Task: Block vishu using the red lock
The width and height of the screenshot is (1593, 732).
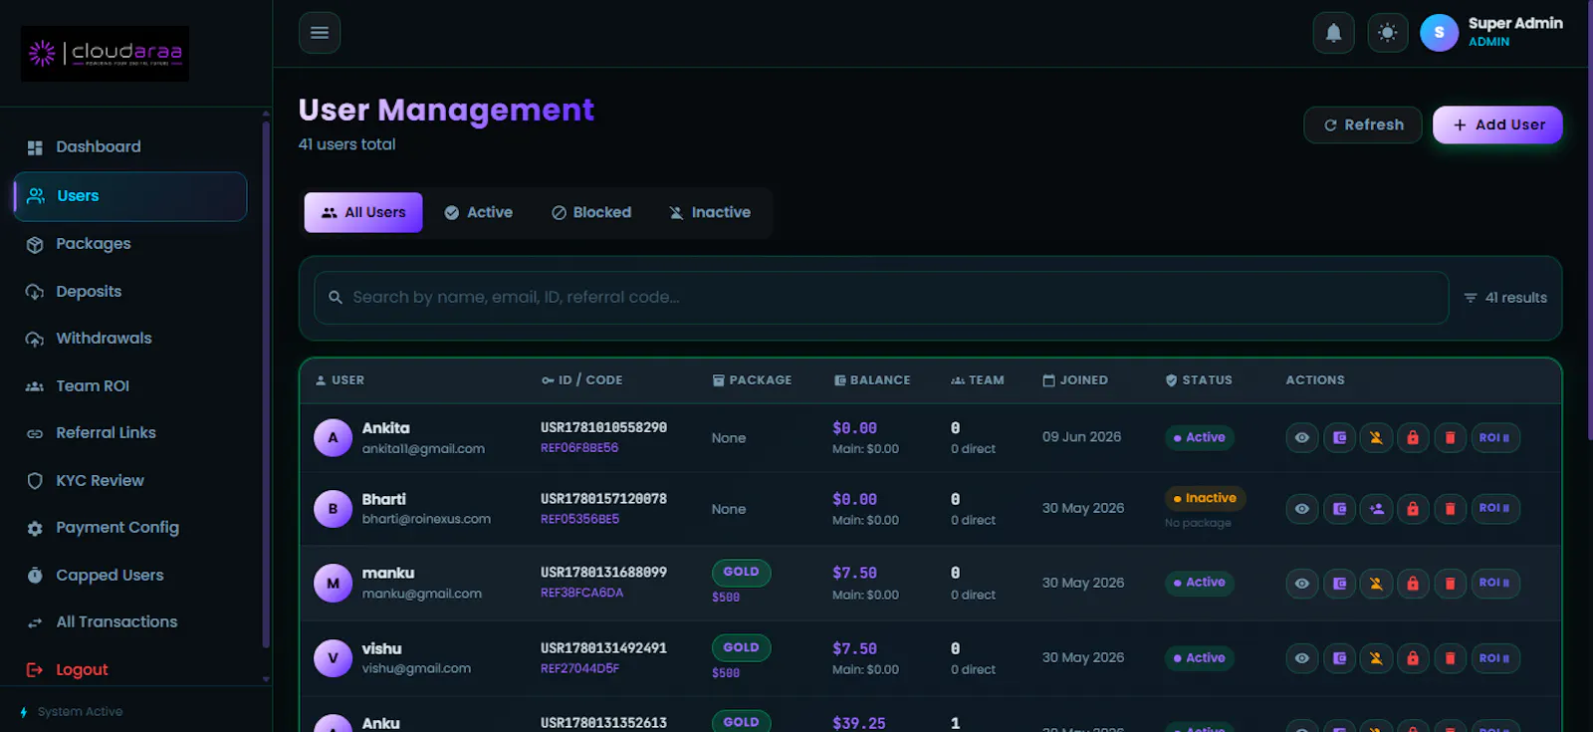Action: coord(1413,658)
